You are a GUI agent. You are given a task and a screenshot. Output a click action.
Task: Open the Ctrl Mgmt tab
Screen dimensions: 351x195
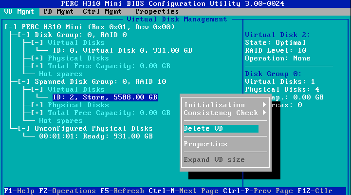(x=102, y=11)
